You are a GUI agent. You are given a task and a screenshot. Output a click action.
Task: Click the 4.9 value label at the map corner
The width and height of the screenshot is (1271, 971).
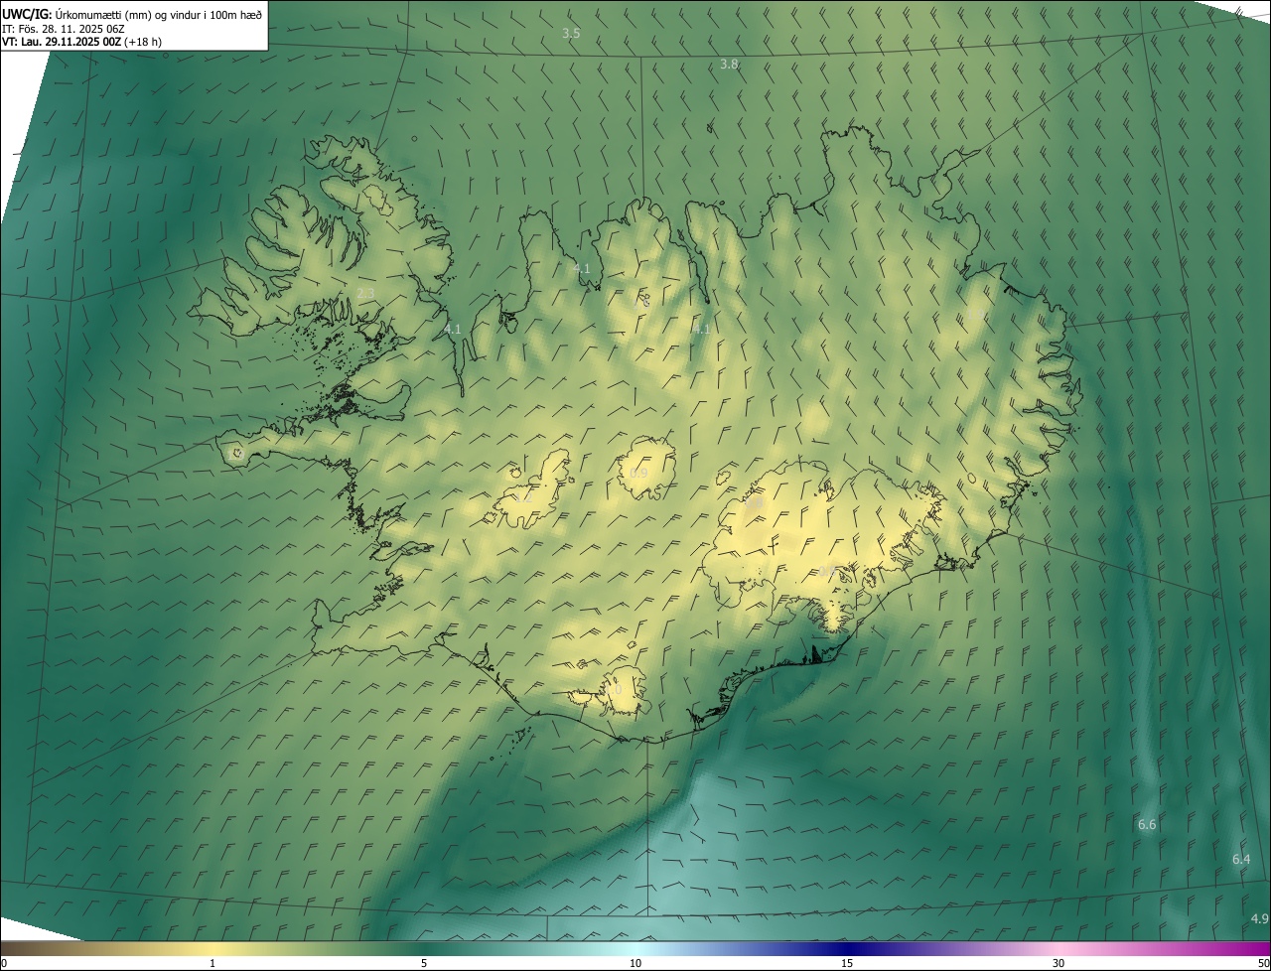1259,918
